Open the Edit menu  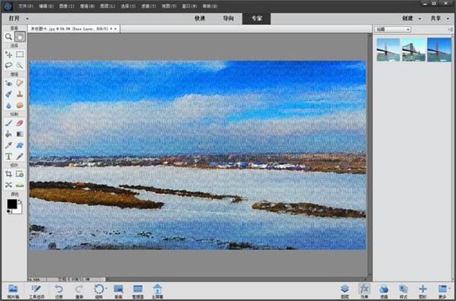click(46, 6)
